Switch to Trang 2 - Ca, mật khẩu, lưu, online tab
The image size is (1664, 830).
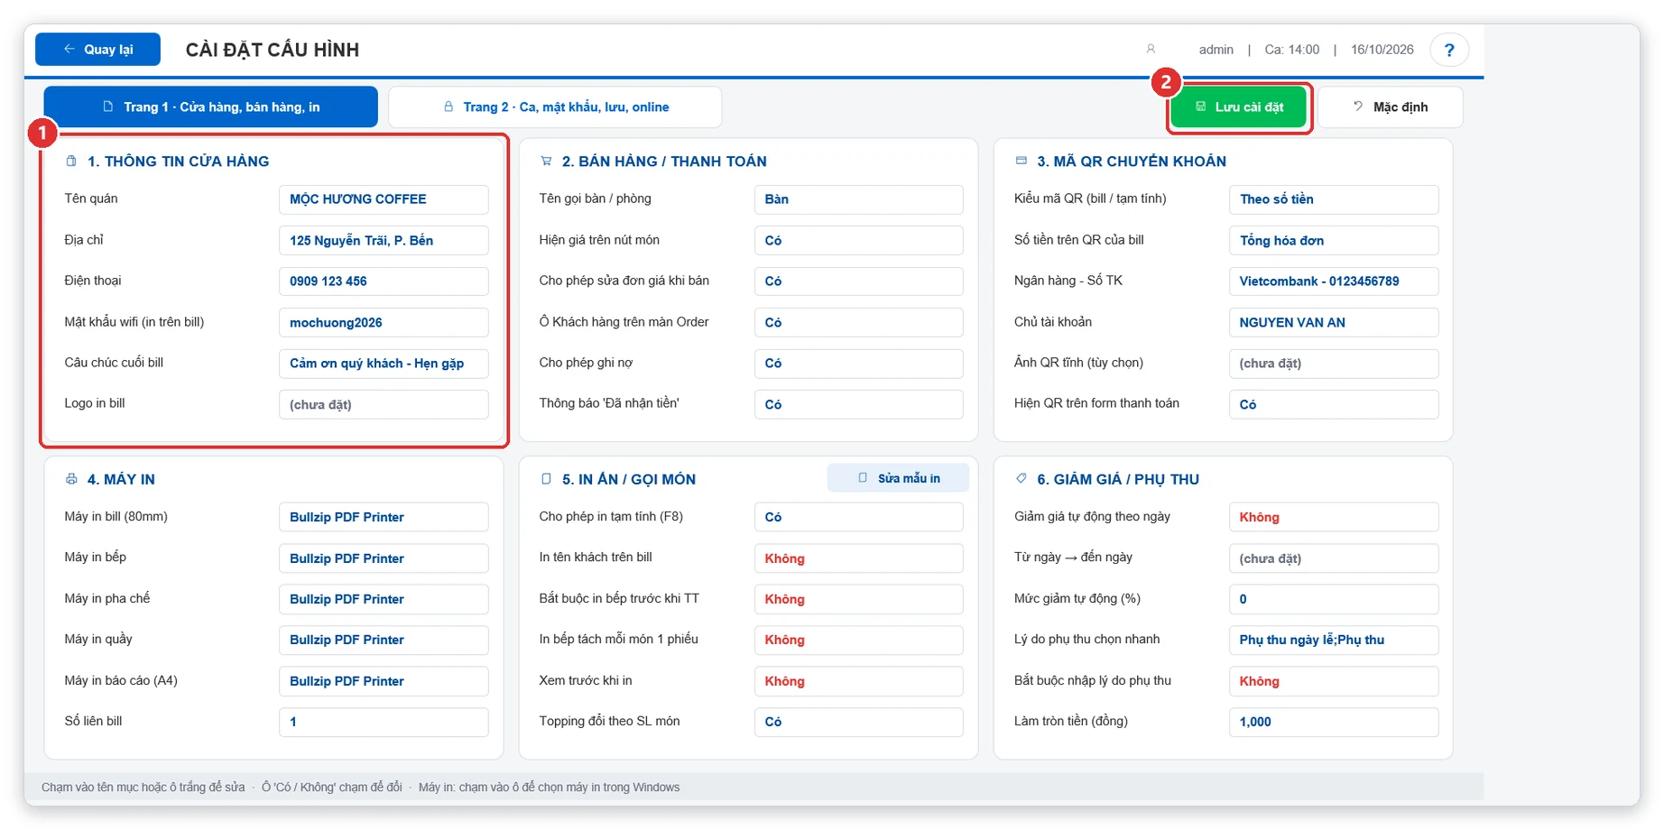coord(555,107)
